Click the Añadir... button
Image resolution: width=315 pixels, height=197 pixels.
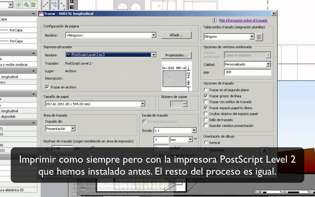click(x=176, y=35)
